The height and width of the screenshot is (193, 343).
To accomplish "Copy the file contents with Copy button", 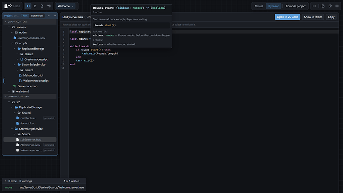I will [x=331, y=17].
